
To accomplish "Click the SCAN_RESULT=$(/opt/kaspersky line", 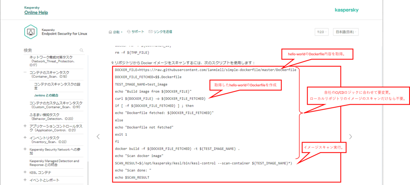I will [203, 163].
